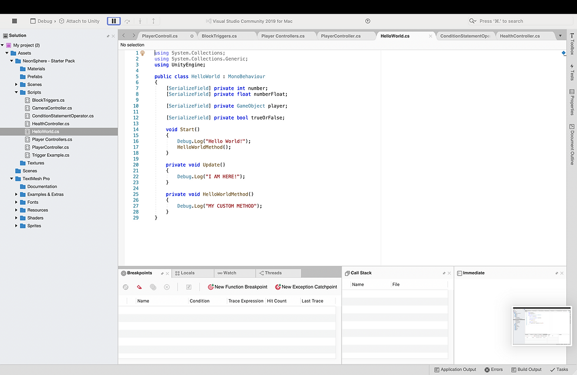577x375 pixels.
Task: Switch to the Locals debug tab
Action: (x=187, y=273)
